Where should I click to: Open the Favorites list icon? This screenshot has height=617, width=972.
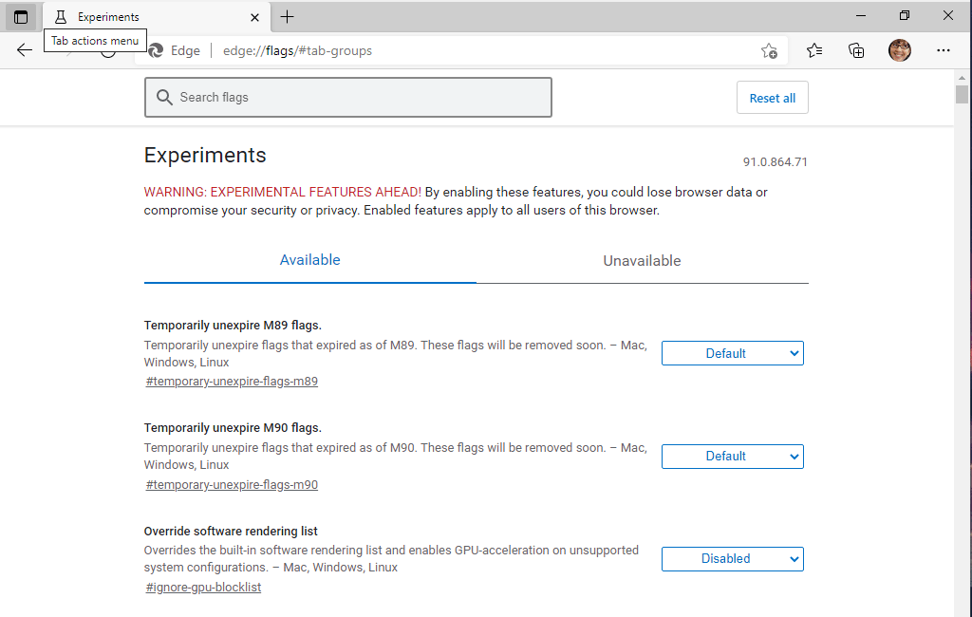coord(814,50)
